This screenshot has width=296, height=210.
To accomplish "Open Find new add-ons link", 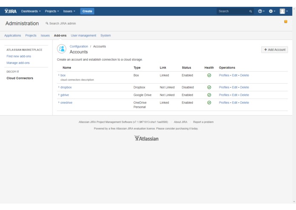I will 19,56.
